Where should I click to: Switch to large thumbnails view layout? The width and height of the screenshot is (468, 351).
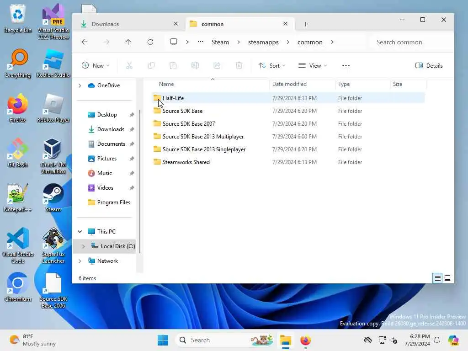pos(447,278)
